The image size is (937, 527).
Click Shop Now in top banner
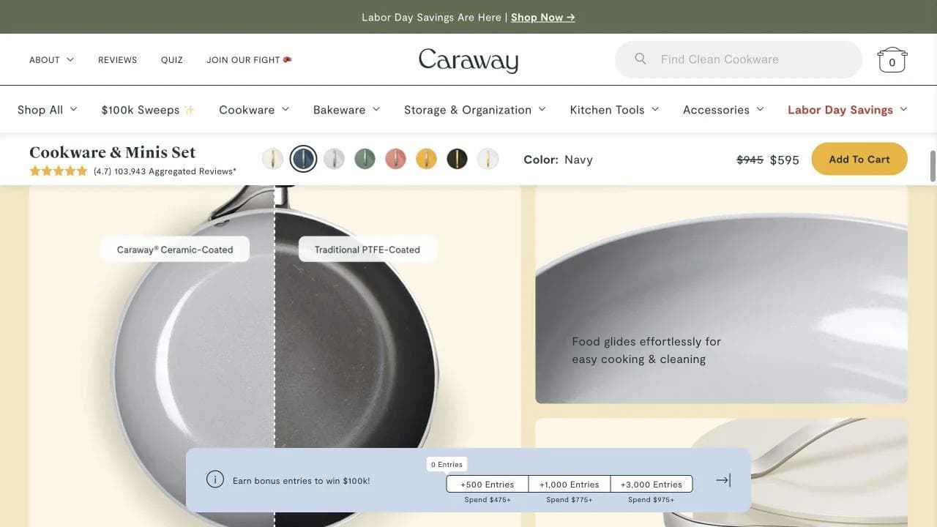tap(542, 18)
